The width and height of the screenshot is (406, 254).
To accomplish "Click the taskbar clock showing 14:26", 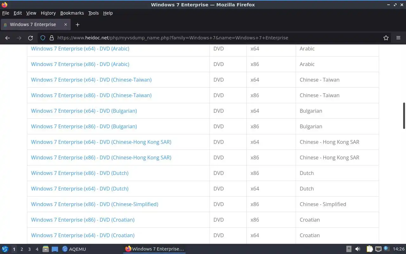I will [x=398, y=249].
